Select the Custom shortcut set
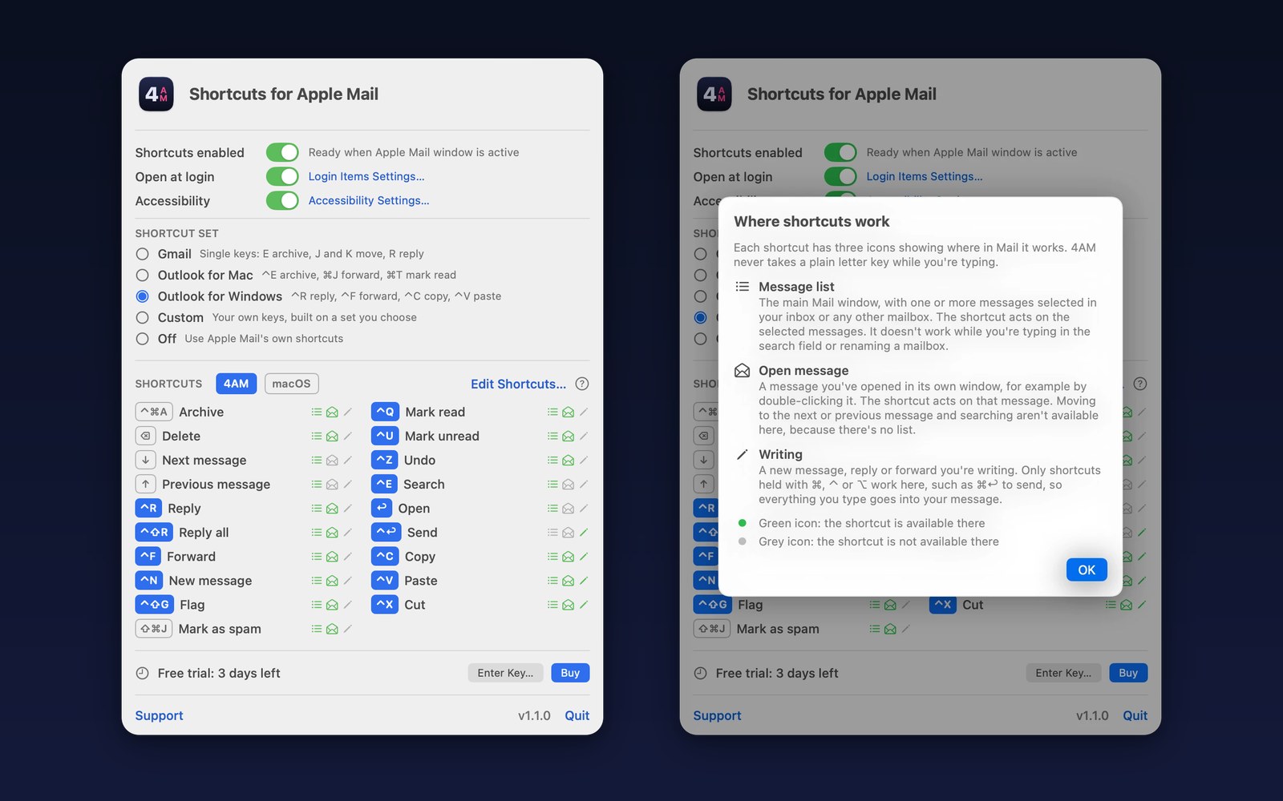The width and height of the screenshot is (1283, 801). coord(142,317)
